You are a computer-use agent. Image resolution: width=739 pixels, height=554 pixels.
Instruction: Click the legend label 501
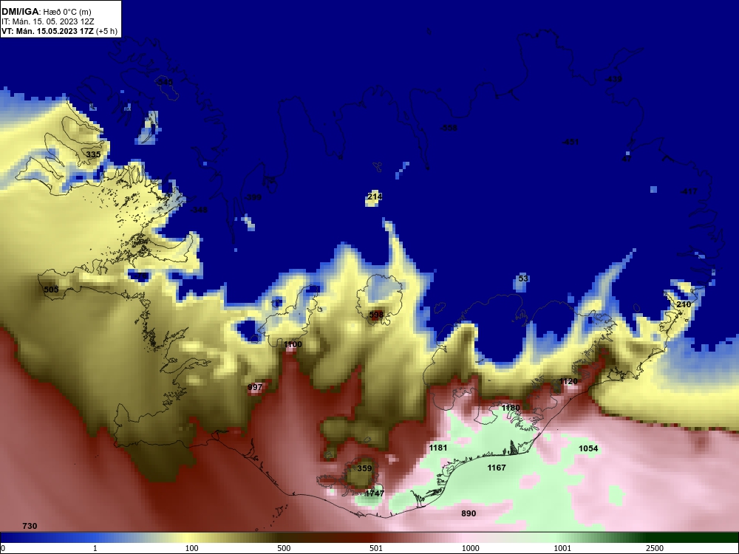[376, 548]
